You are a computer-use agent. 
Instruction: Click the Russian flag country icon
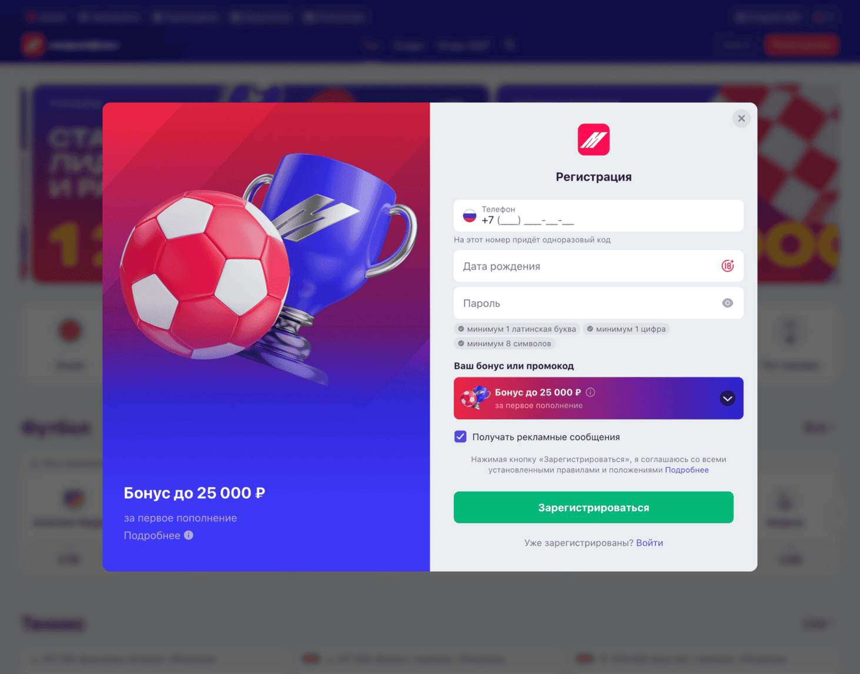coord(469,216)
